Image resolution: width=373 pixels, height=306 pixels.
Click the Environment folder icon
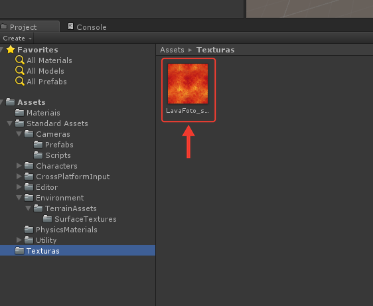pyautogui.click(x=29, y=198)
